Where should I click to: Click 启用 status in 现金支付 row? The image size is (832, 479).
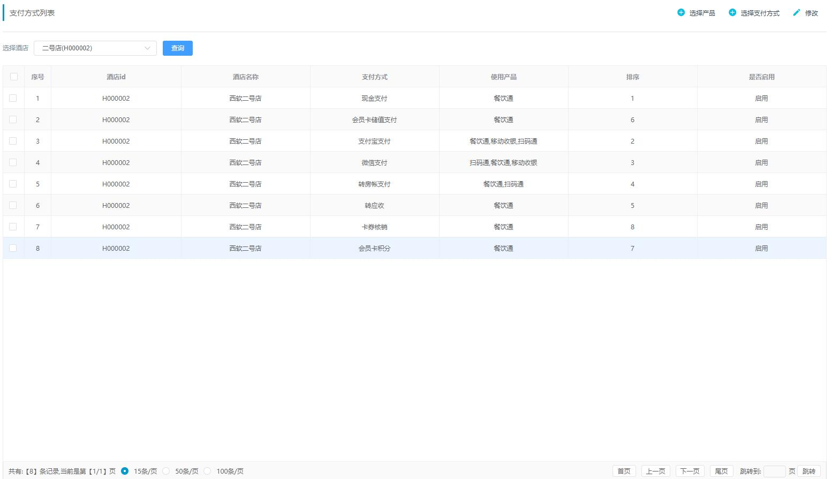click(761, 98)
